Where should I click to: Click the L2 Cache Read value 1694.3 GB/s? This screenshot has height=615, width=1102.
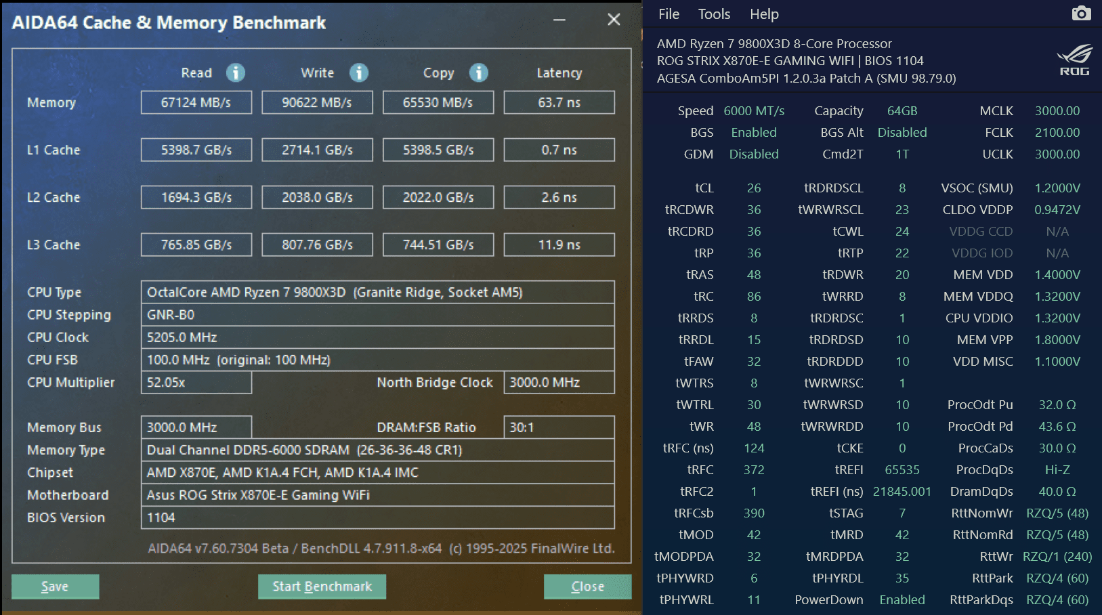pos(196,197)
